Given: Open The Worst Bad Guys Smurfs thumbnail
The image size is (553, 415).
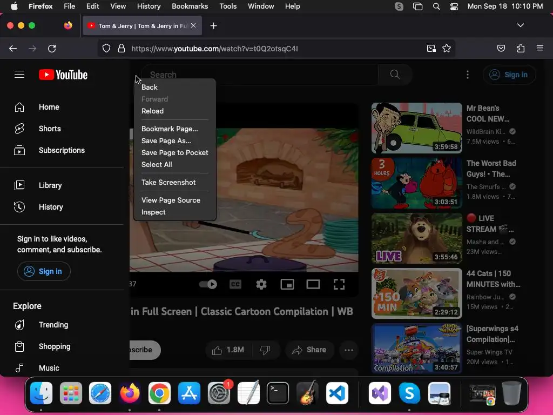Looking at the screenshot, I should [416, 183].
